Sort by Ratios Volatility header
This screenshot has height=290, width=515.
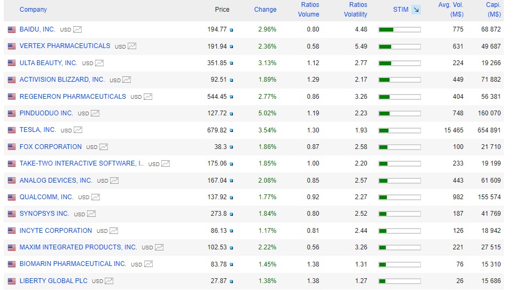pos(355,10)
